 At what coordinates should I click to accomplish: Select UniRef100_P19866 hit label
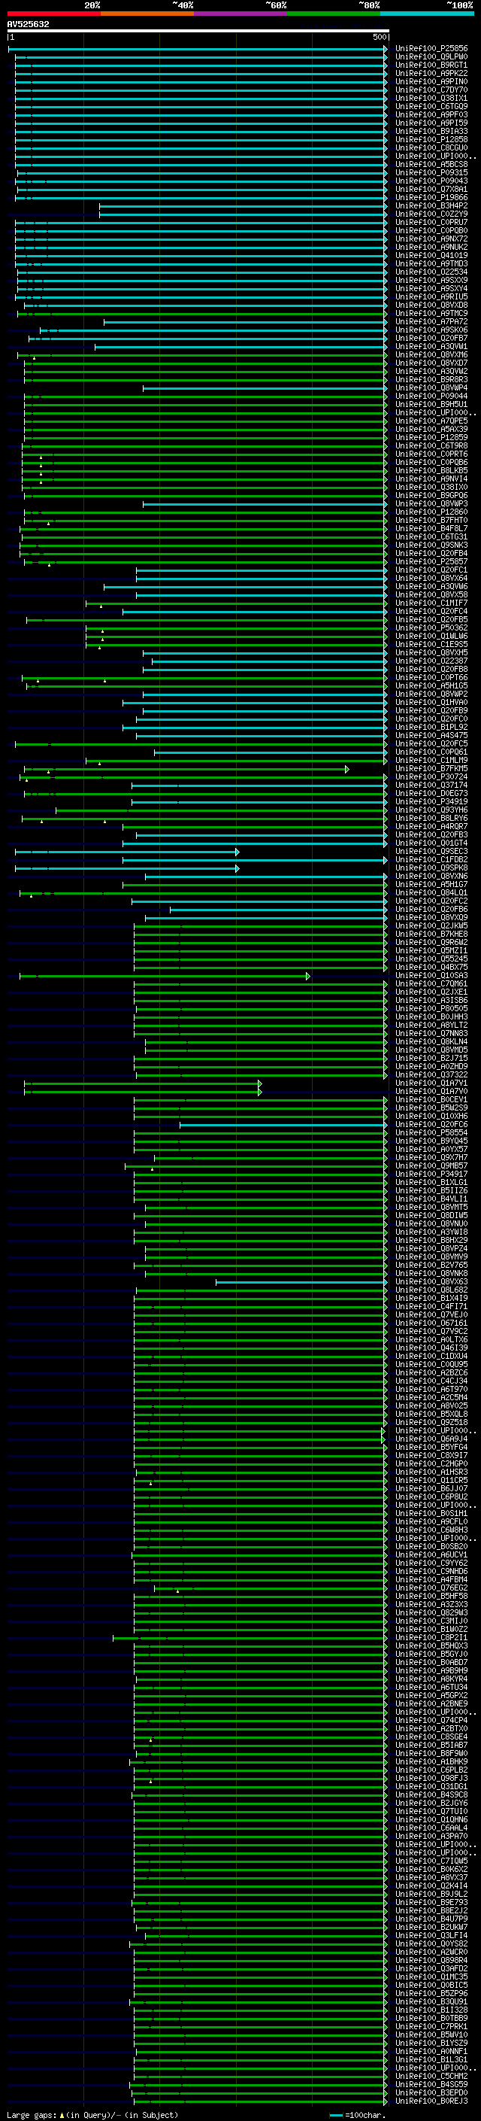coord(431,198)
